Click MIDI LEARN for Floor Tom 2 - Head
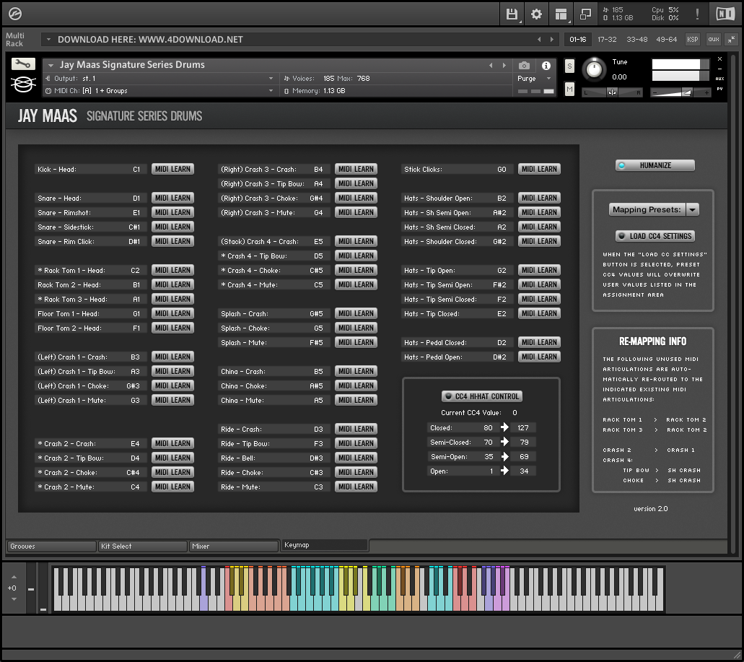The height and width of the screenshot is (662, 744). pos(172,328)
